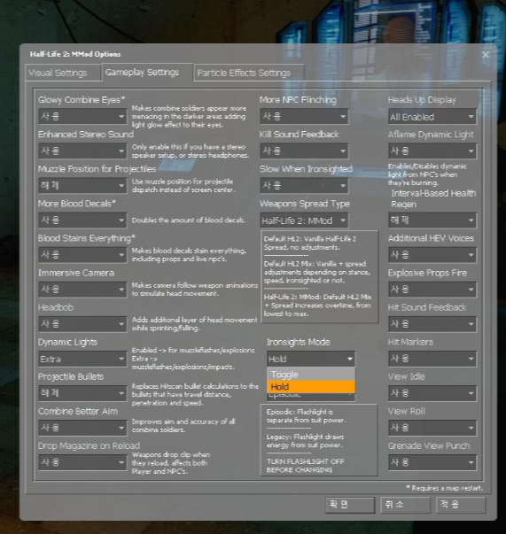
Task: Switch to the Visual Settings tab
Action: [x=64, y=73]
